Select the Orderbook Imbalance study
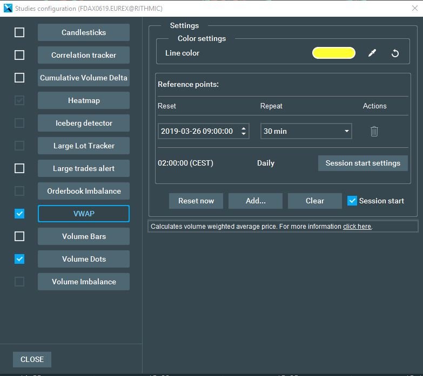The image size is (423, 376). tap(84, 191)
